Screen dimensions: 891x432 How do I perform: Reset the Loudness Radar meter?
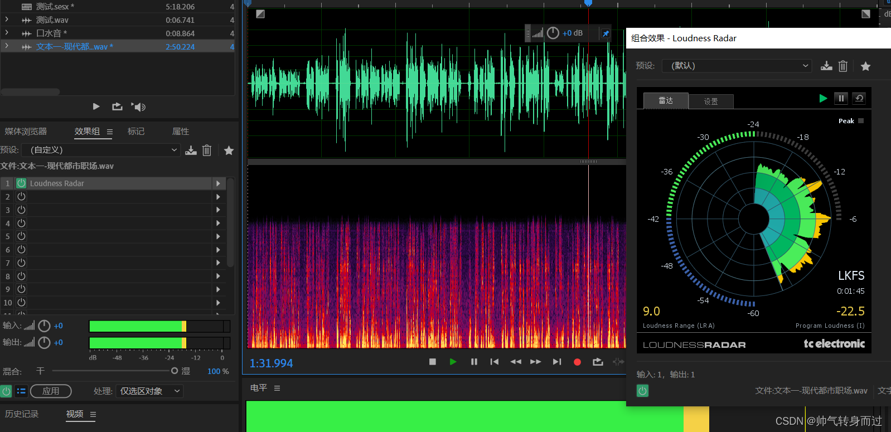pyautogui.click(x=859, y=99)
